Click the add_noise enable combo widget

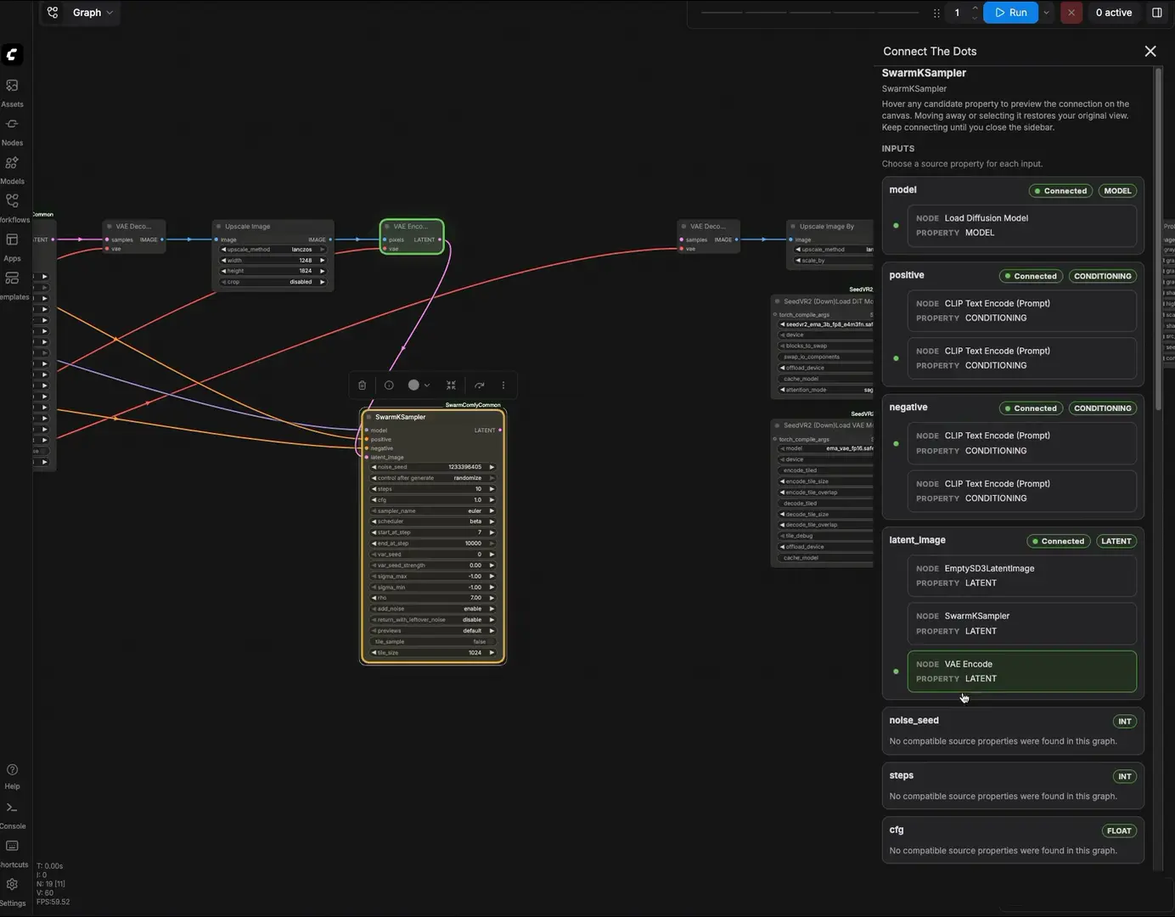(x=433, y=609)
